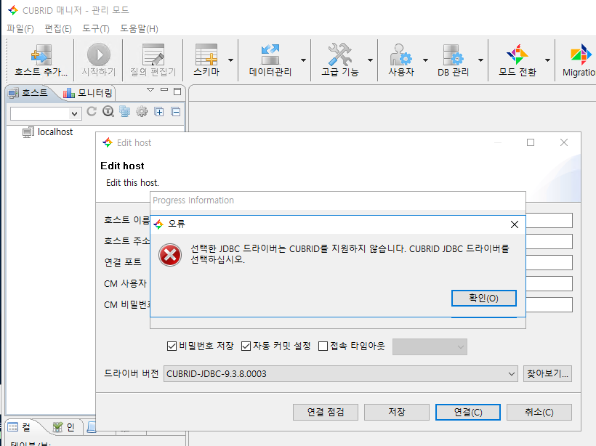This screenshot has height=446, width=596.
Task: Open 스키마 dropdown arrow
Action: tap(230, 60)
